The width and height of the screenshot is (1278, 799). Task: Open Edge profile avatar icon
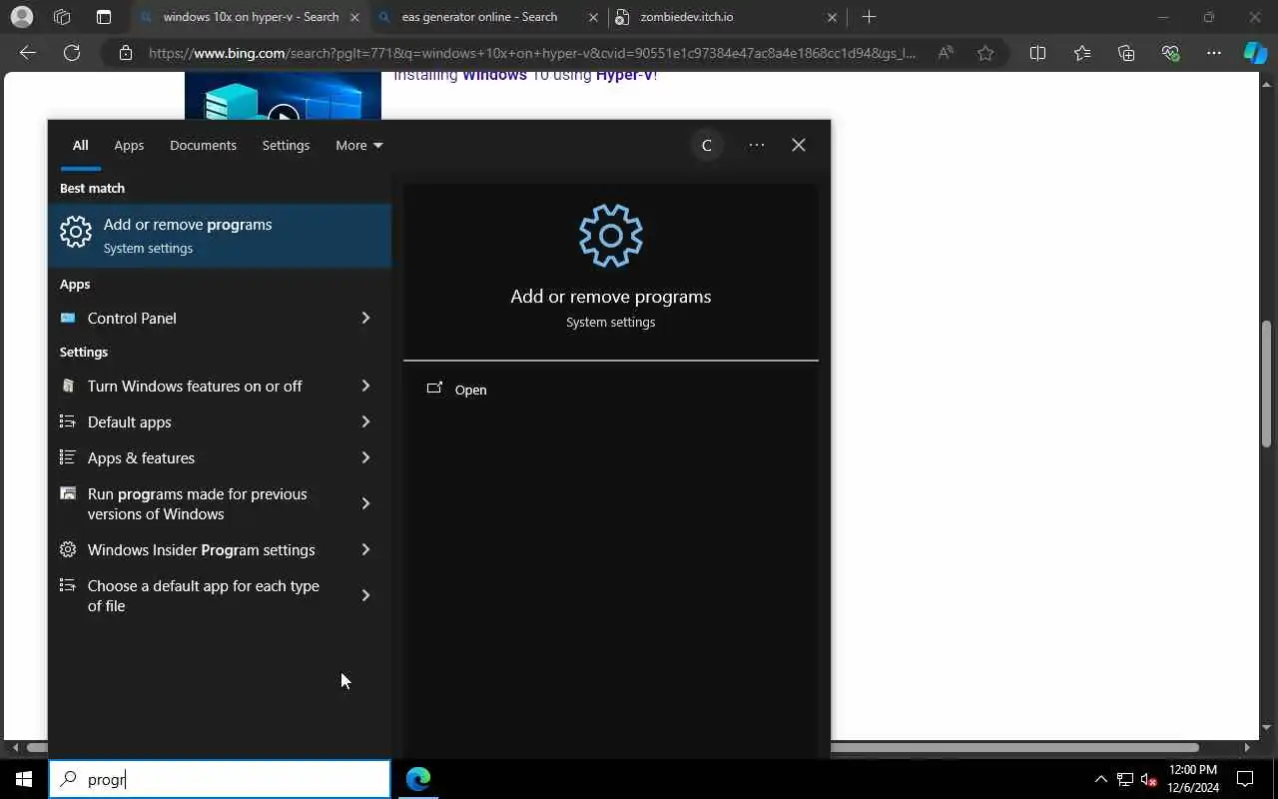click(x=21, y=17)
